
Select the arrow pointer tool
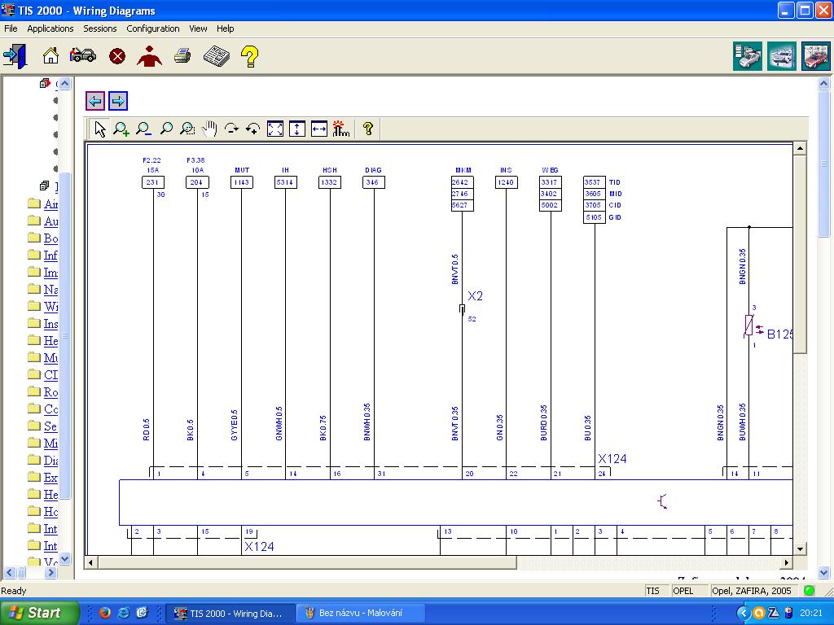point(99,129)
